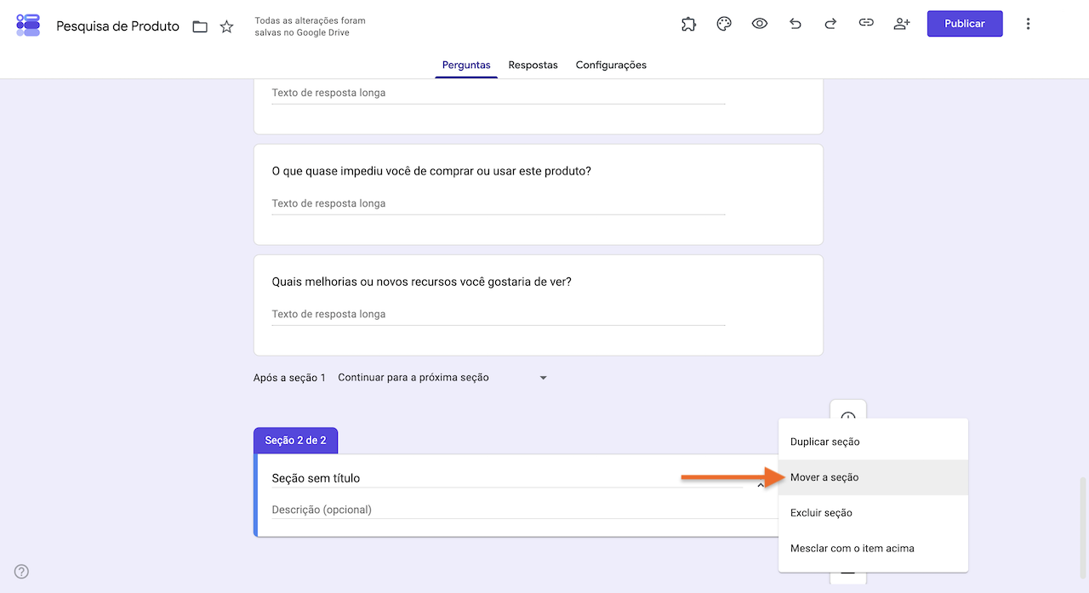
Task: Open the Configurações tab
Action: [x=611, y=65]
